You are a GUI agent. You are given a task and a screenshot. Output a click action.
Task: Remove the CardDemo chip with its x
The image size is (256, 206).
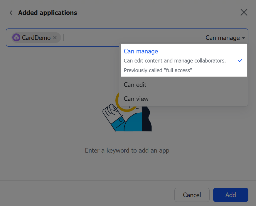click(55, 38)
